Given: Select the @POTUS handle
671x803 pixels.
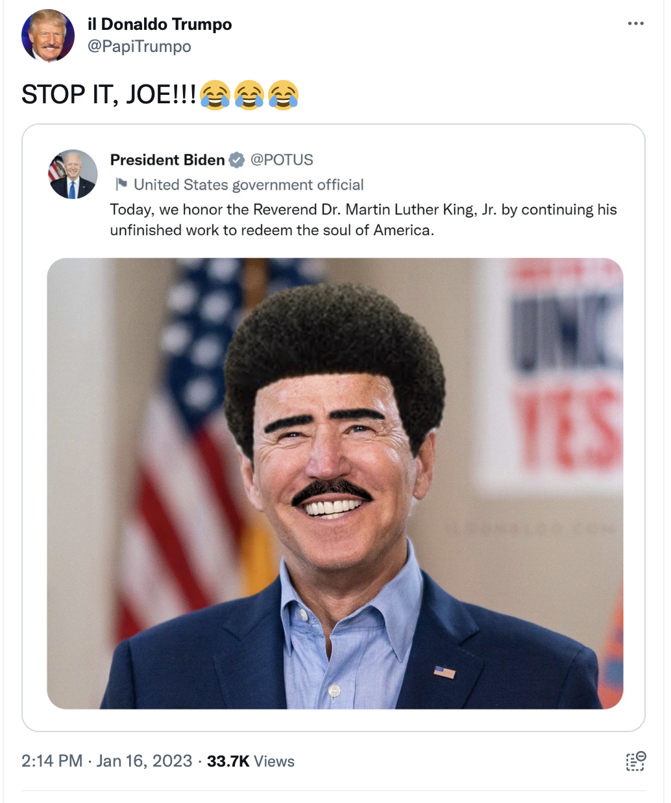Looking at the screenshot, I should click(x=282, y=160).
